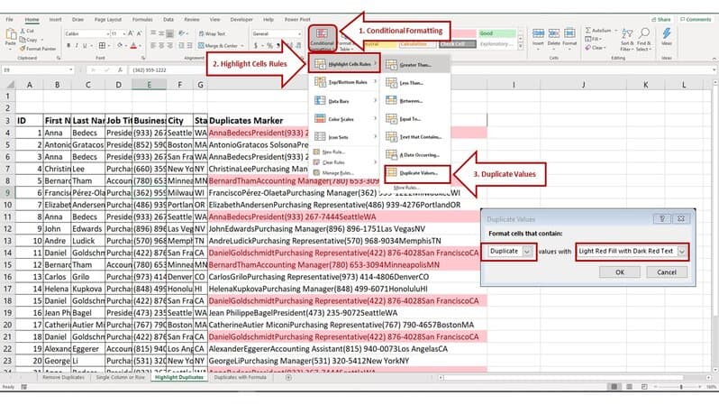Switch to Page Layout view icon
Screen dimensions: 719x405
pos(630,387)
